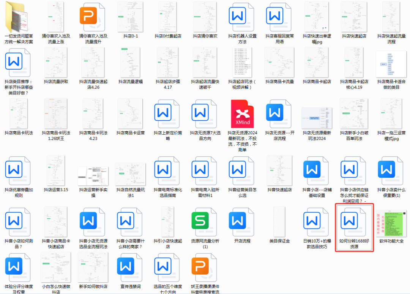Viewport: 410px width, 294px height.
Task: Select the file label 抖店商品卡玩法4.23
Action: point(93,136)
